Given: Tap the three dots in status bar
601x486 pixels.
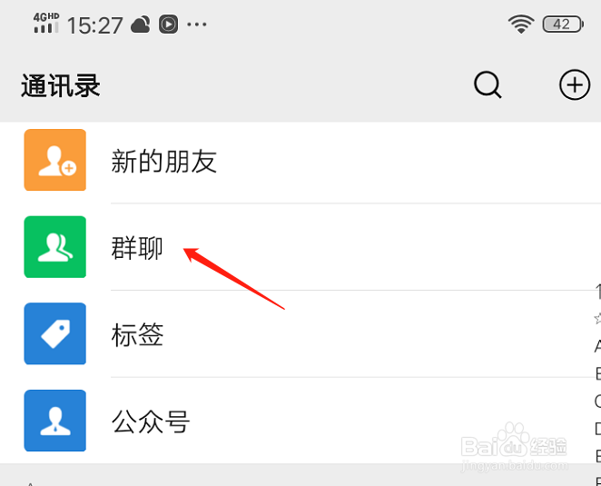Looking at the screenshot, I should point(197,25).
